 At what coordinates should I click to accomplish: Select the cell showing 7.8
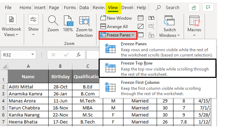coord(184,122)
